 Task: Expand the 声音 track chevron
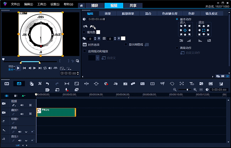(26, 132)
